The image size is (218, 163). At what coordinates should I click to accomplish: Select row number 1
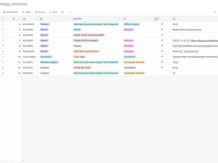(3, 24)
